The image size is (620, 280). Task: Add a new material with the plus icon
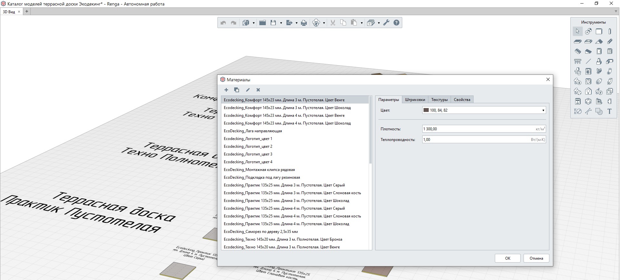pyautogui.click(x=226, y=90)
